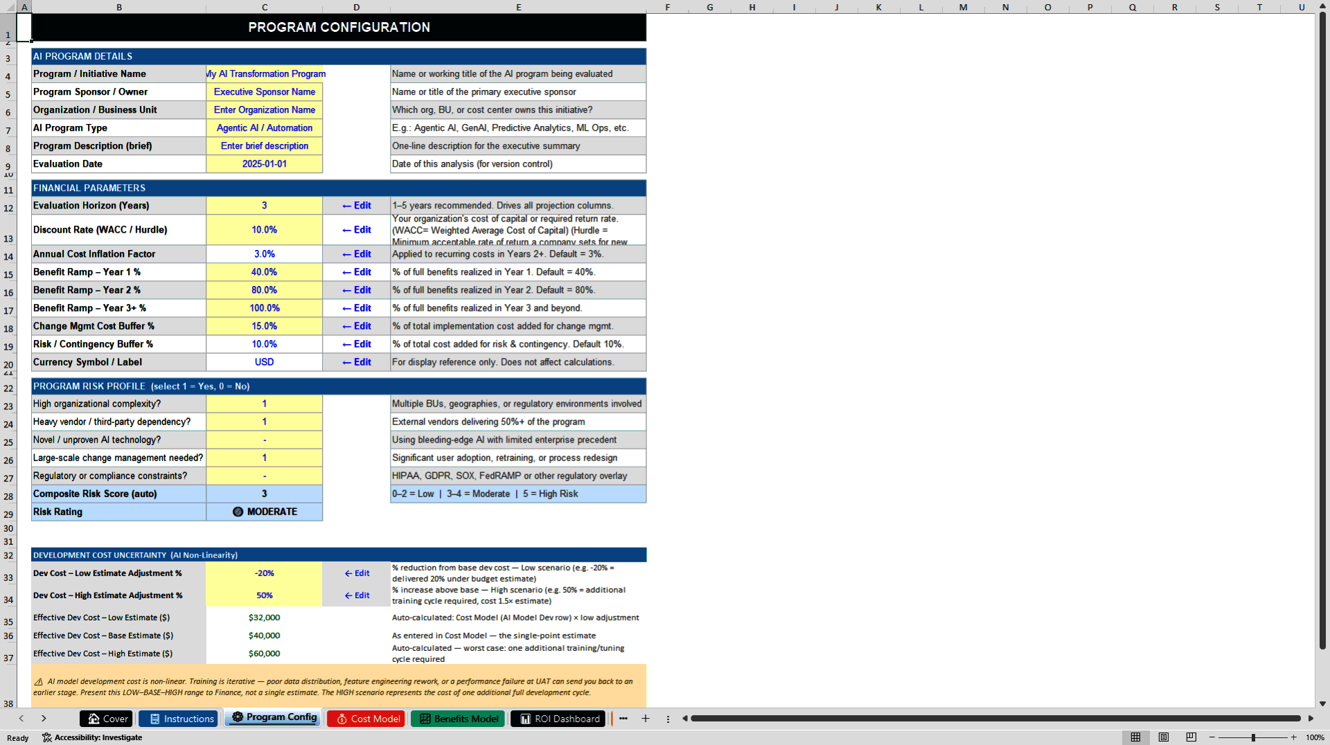Select Heavy vendor dependency value cell

pyautogui.click(x=265, y=422)
